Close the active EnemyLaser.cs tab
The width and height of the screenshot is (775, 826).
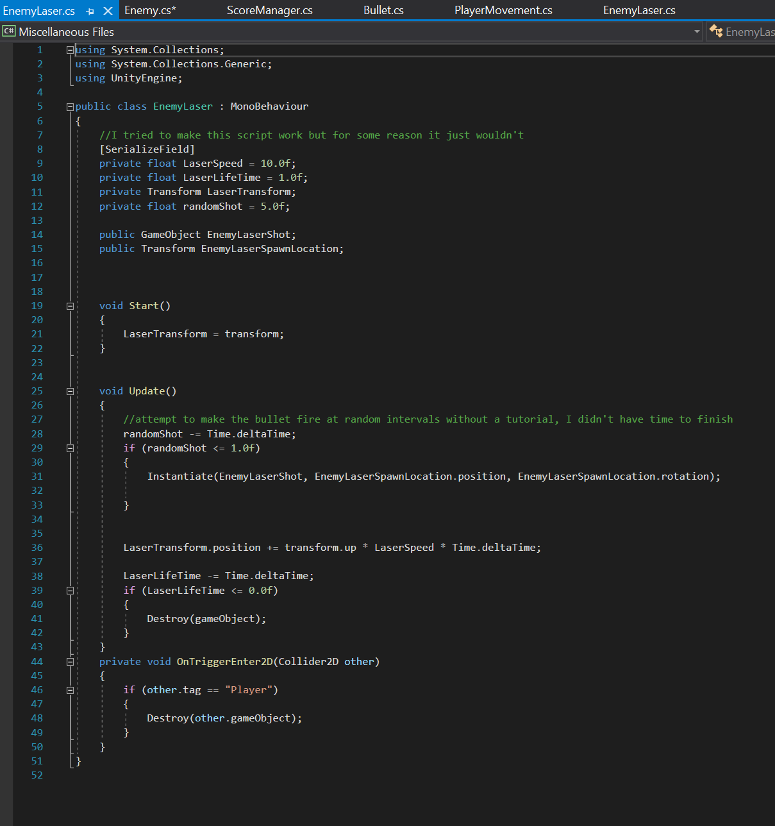tap(108, 11)
